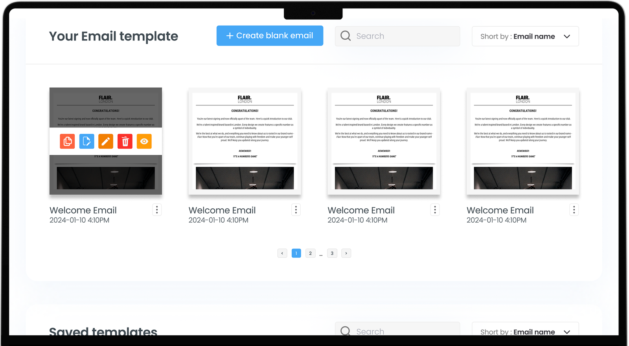
Task: Delete template using the red trash icon
Action: pyautogui.click(x=125, y=141)
